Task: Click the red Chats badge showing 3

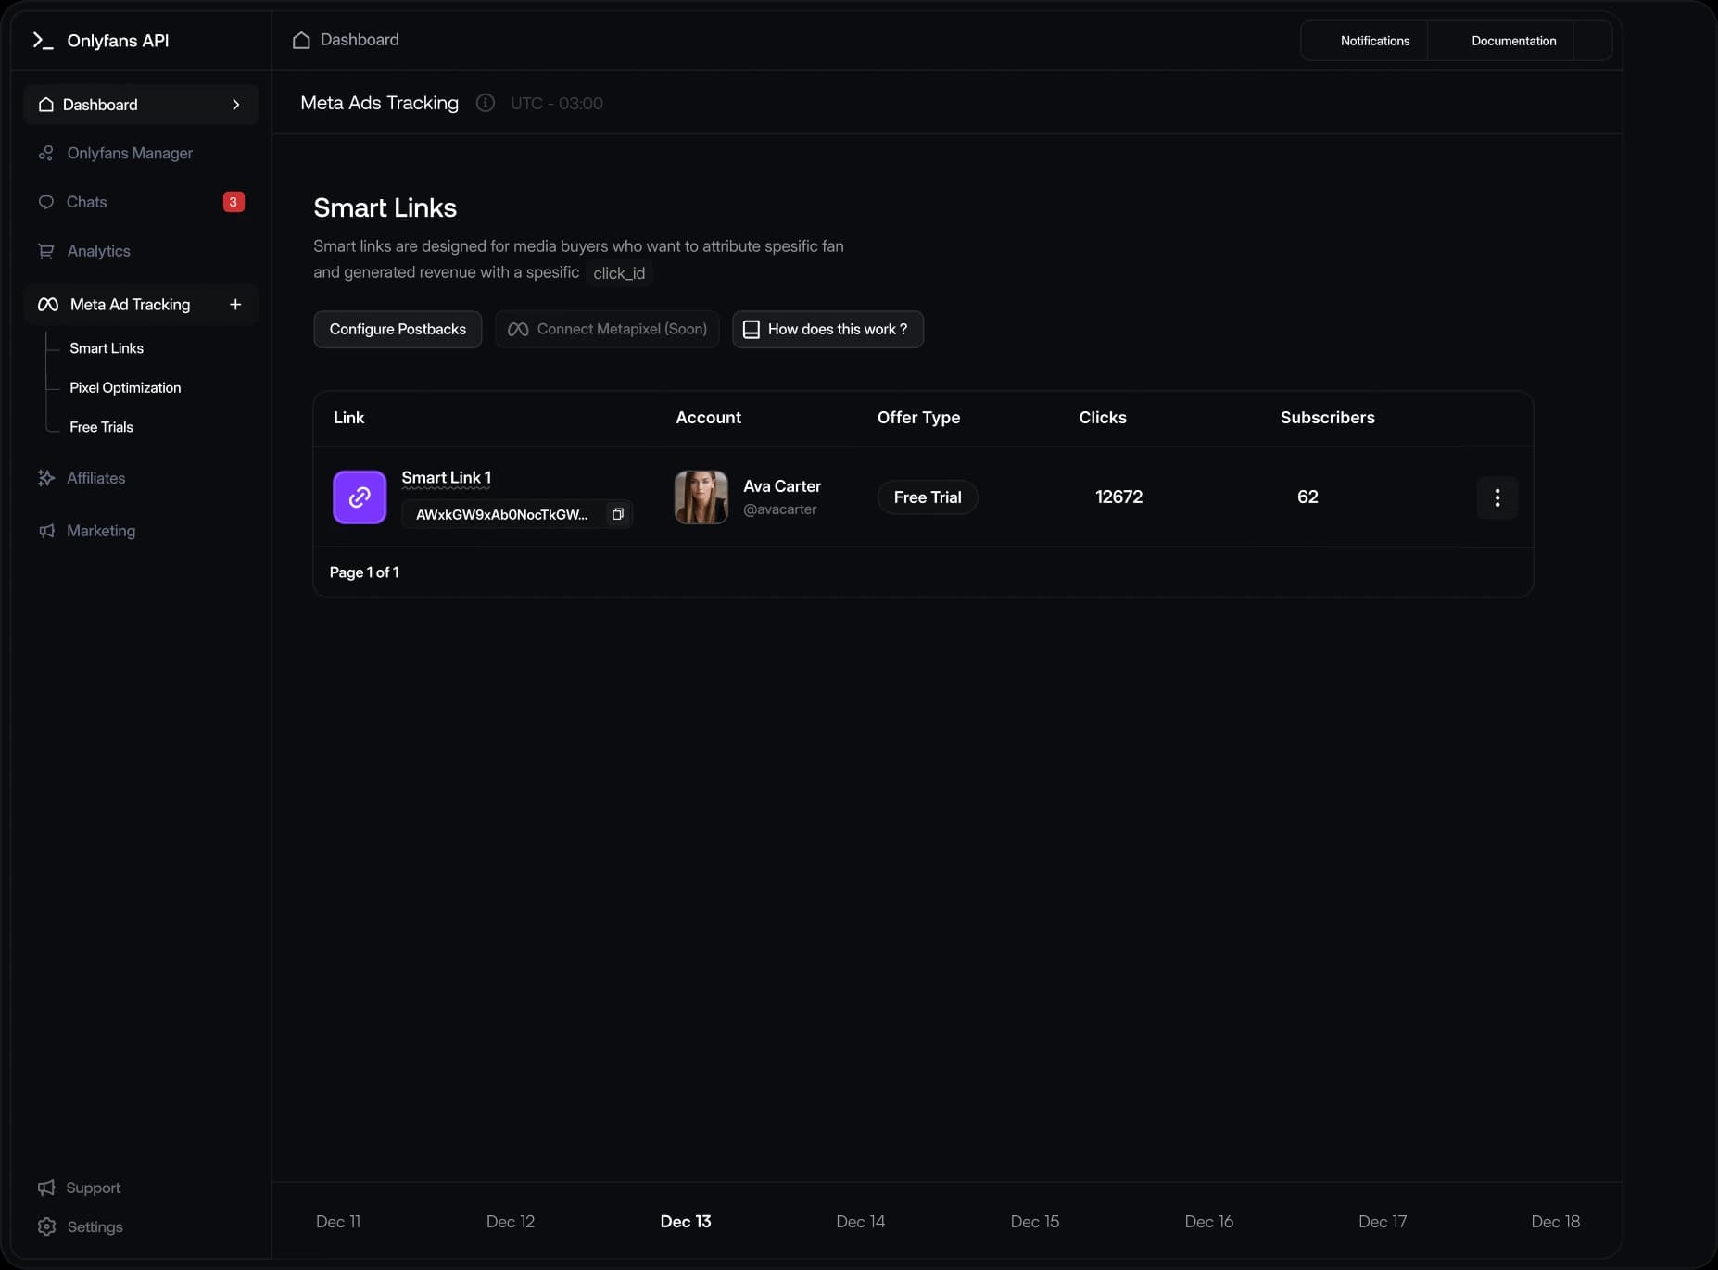Action: [x=234, y=202]
